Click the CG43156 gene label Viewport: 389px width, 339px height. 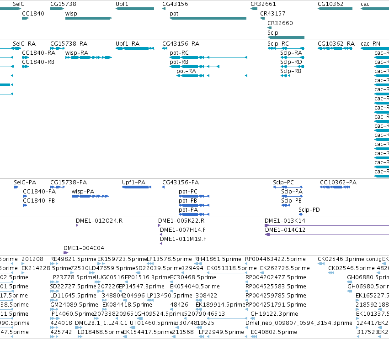click(x=175, y=4)
